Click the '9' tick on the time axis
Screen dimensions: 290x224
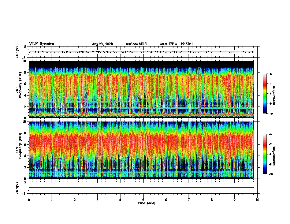[234, 200]
